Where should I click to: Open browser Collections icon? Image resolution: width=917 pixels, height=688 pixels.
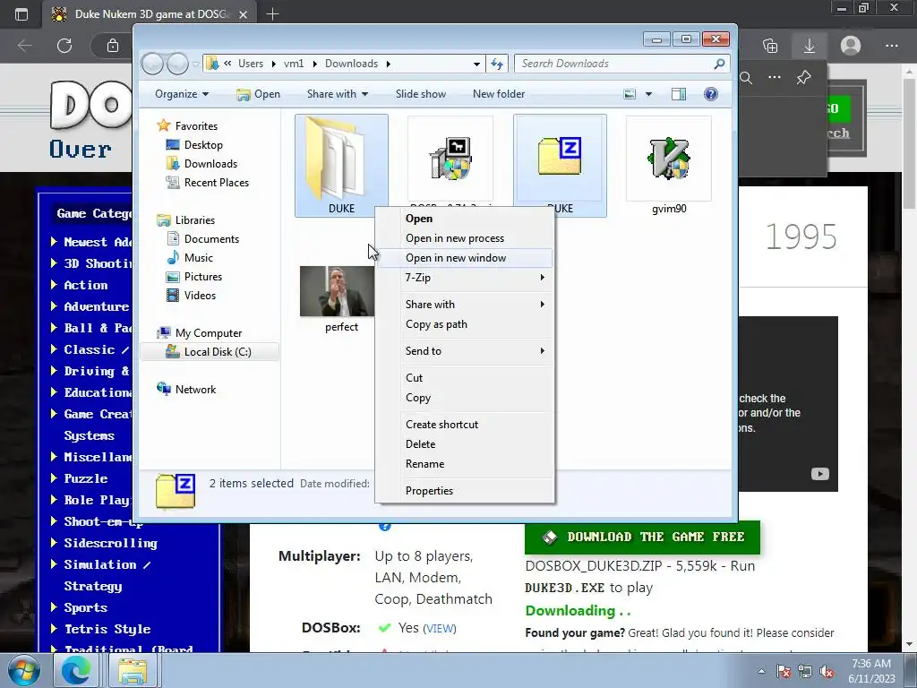(x=770, y=46)
